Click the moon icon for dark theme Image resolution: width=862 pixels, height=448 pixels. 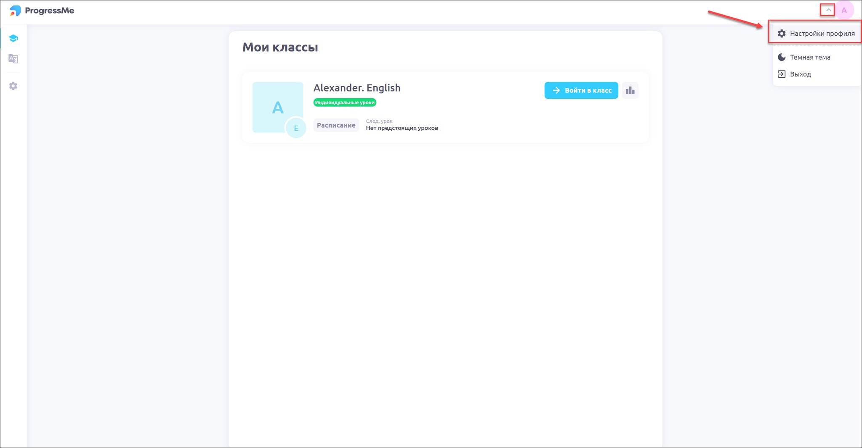[782, 57]
